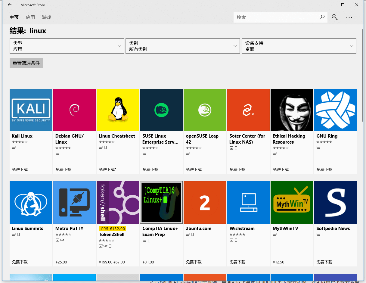The image size is (366, 283).
Task: Open the SUSE Linux Enterprise Server icon
Action: [x=161, y=110]
